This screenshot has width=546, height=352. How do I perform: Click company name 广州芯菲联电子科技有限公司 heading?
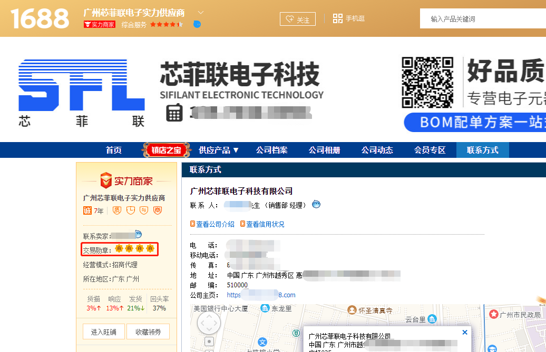(x=241, y=191)
